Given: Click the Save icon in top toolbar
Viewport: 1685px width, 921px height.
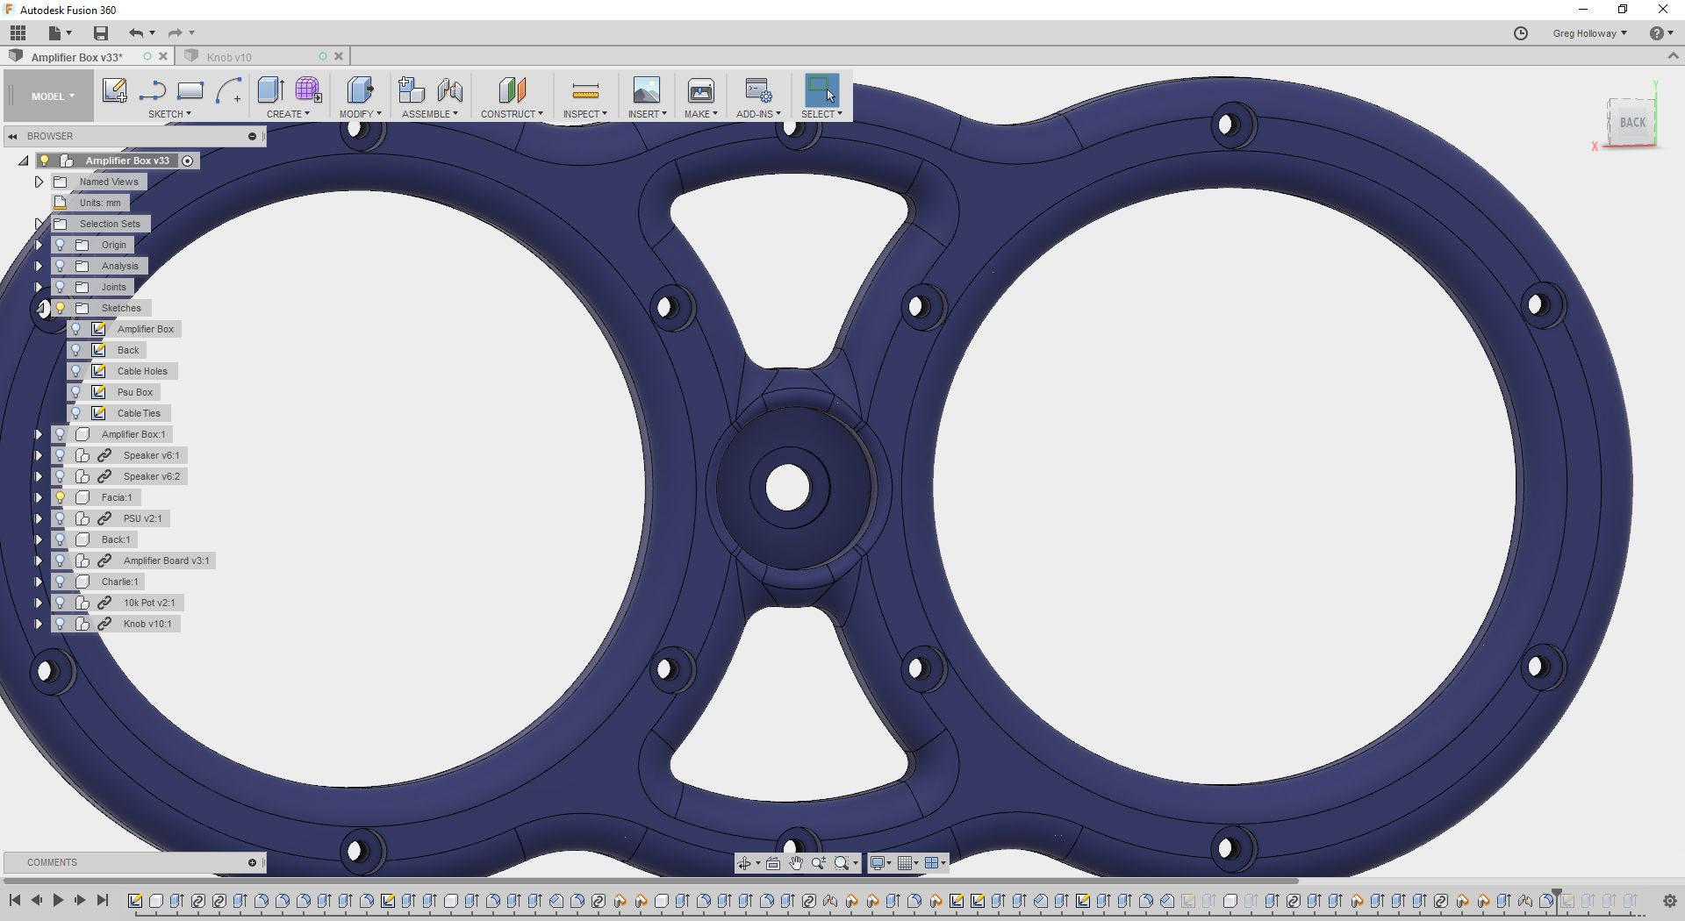Looking at the screenshot, I should point(101,33).
